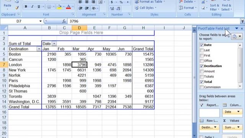Check the Last field checkbox
245x138 pixels.
tap(202, 50)
